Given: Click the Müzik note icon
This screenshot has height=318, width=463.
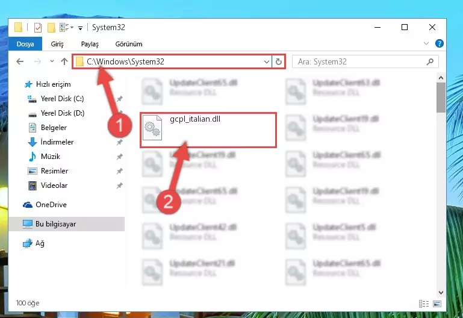Looking at the screenshot, I should [x=33, y=157].
